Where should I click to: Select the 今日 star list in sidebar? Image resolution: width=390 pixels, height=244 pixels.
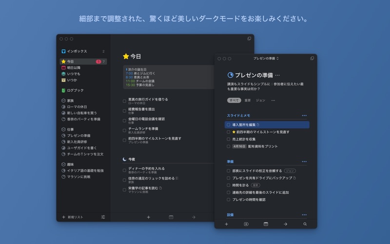coord(83,61)
